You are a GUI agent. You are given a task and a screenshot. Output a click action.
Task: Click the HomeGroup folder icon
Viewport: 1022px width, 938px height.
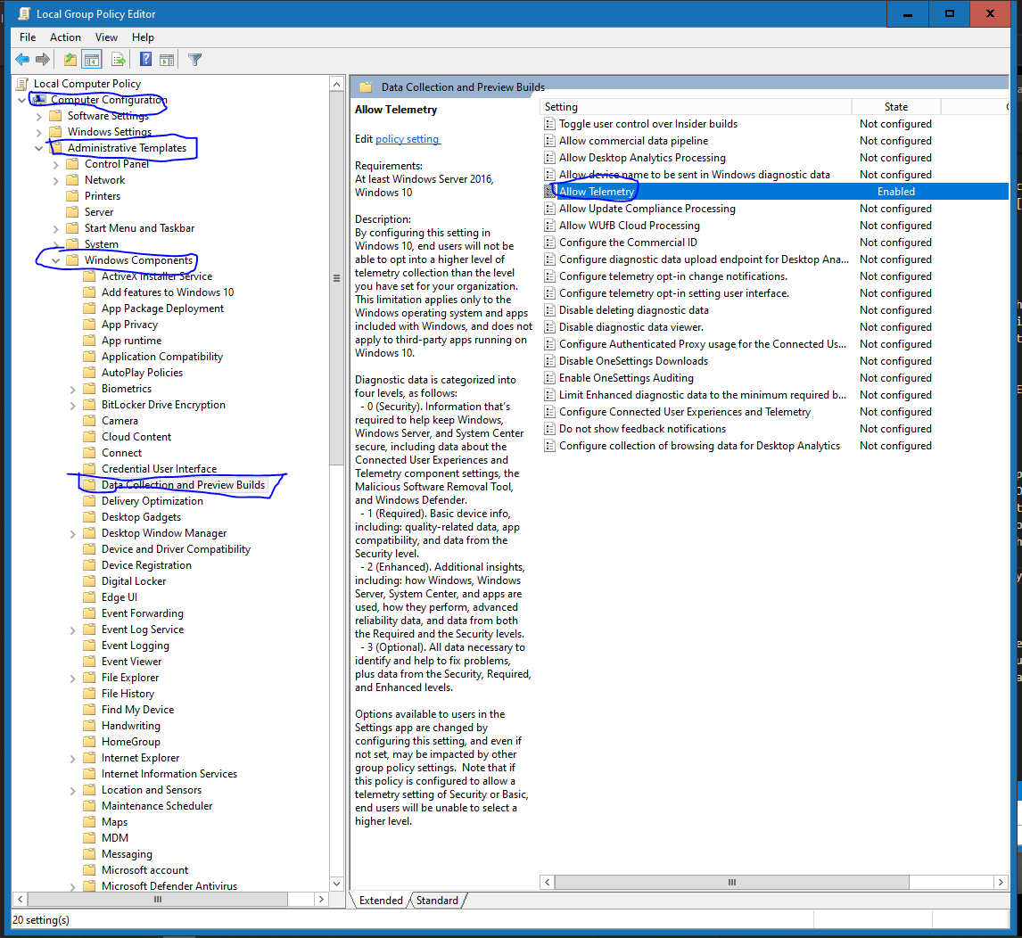pos(89,742)
